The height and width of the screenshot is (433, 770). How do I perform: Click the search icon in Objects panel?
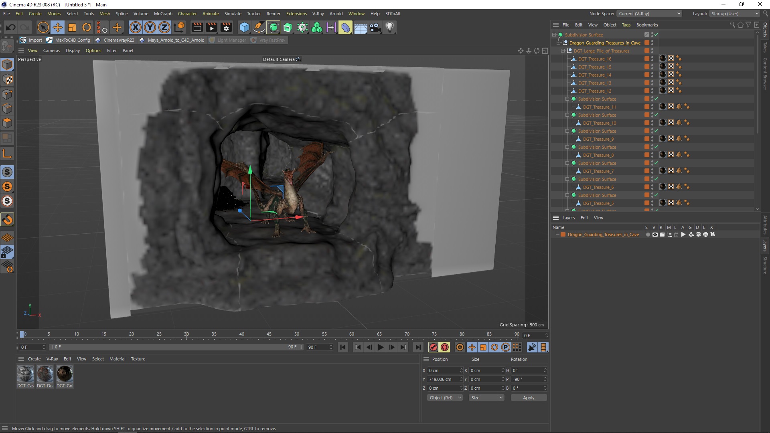[x=732, y=25]
